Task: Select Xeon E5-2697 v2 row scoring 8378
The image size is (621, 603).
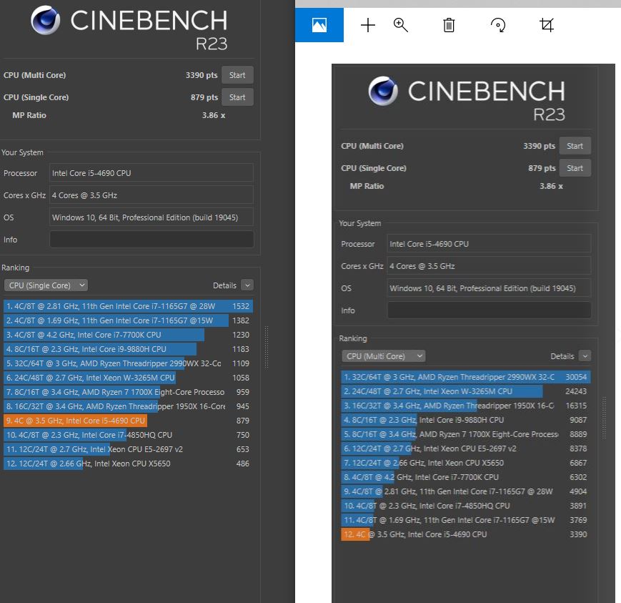Action: (466, 448)
